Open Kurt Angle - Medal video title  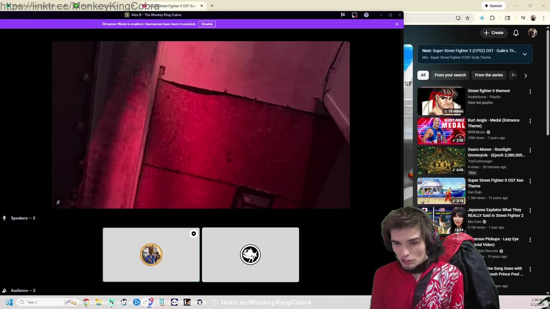tap(493, 123)
